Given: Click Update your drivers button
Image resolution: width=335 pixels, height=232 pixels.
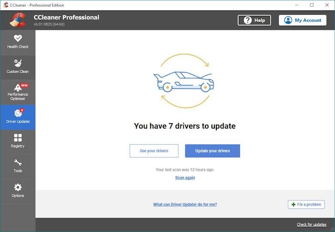Looking at the screenshot, I should pos(212,151).
